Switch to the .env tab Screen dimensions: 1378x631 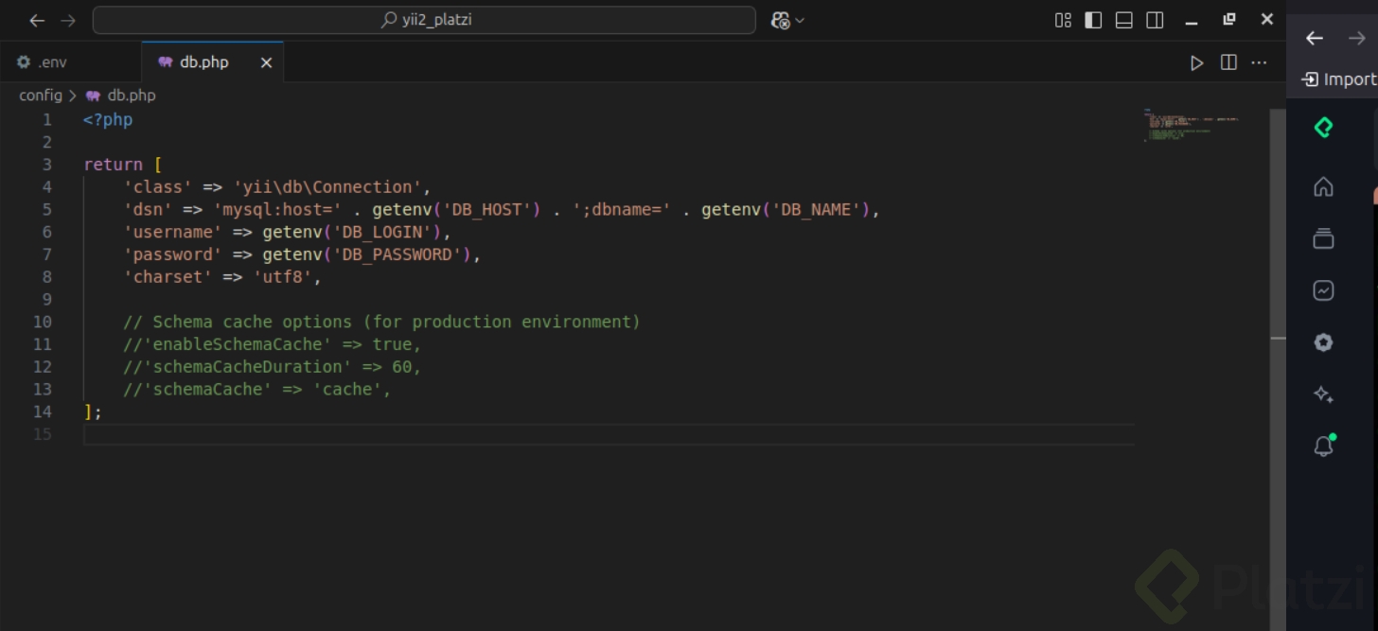pos(52,62)
